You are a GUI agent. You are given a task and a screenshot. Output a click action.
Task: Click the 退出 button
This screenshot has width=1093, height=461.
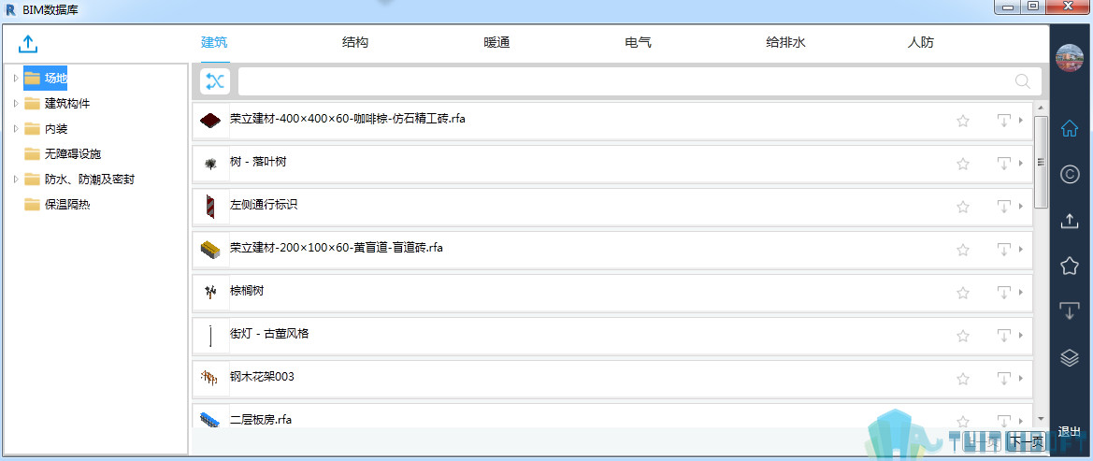[x=1070, y=432]
